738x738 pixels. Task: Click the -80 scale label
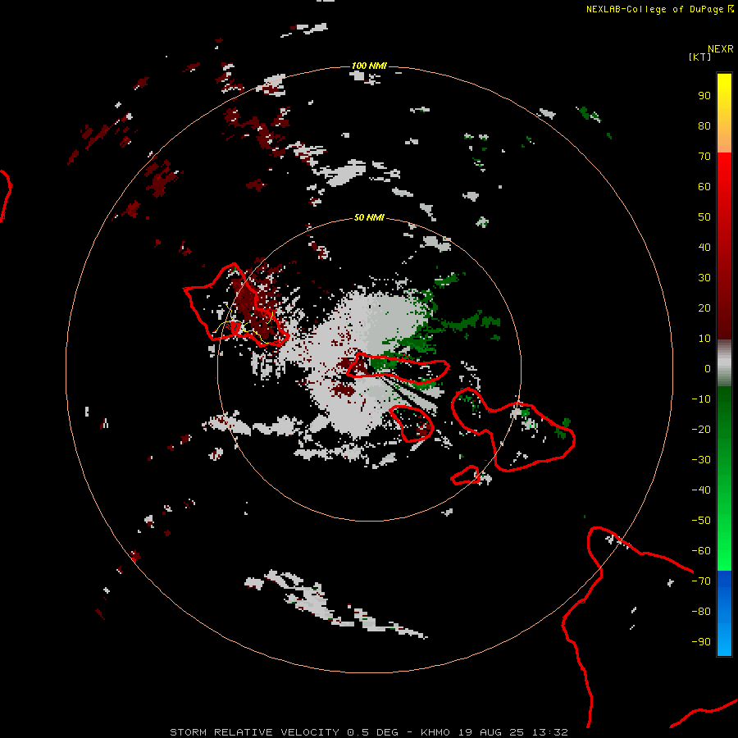click(701, 612)
